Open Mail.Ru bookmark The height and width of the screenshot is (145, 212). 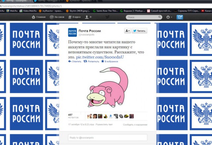tap(12, 11)
